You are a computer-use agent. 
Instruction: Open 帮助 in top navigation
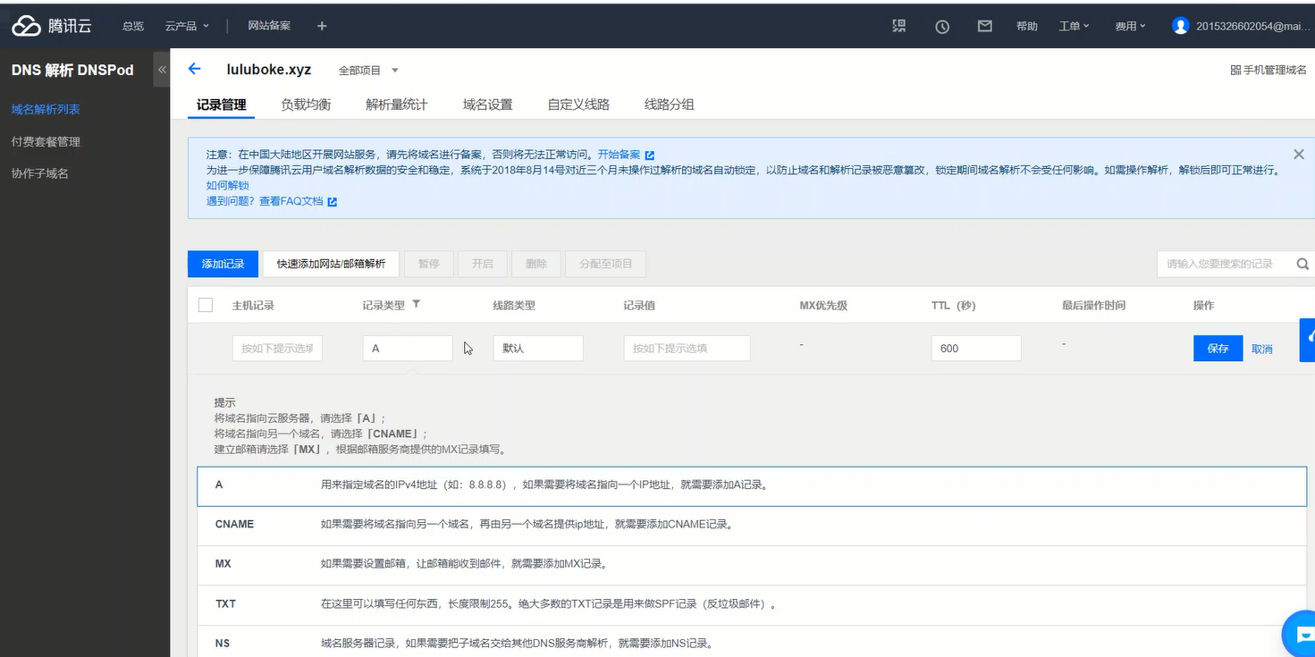pos(1027,26)
